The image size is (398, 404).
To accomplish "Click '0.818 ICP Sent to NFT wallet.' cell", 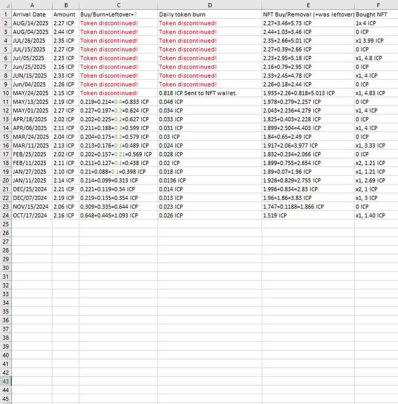I will tap(210, 93).
